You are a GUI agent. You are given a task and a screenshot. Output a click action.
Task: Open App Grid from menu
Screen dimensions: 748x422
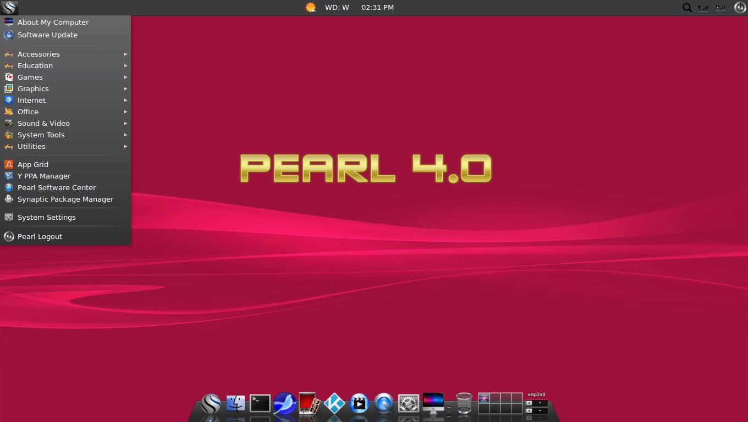tap(65, 164)
